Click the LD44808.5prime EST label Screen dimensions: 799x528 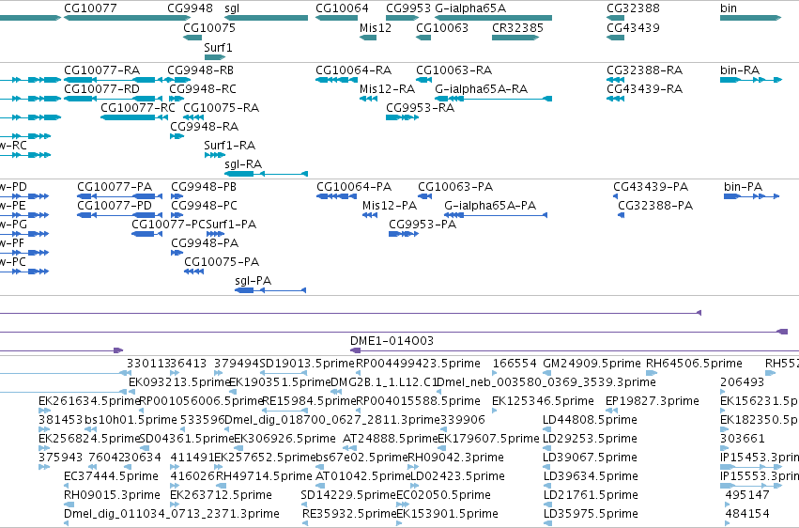[x=590, y=420]
